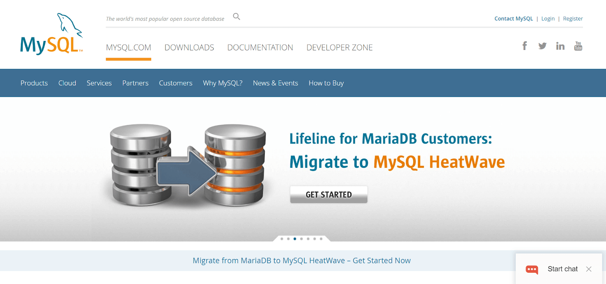Open the Why MySQL? menu item
The height and width of the screenshot is (284, 606).
[x=223, y=83]
